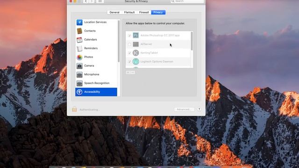
Task: Show all preferences grid button
Action: pyautogui.click(x=100, y=1)
